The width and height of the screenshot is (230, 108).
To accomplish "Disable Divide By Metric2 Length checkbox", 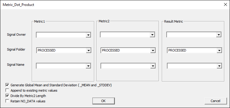I will (x=7, y=96).
